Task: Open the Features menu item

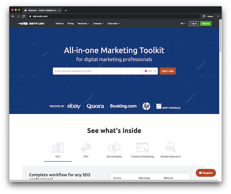Action: [x=59, y=23]
